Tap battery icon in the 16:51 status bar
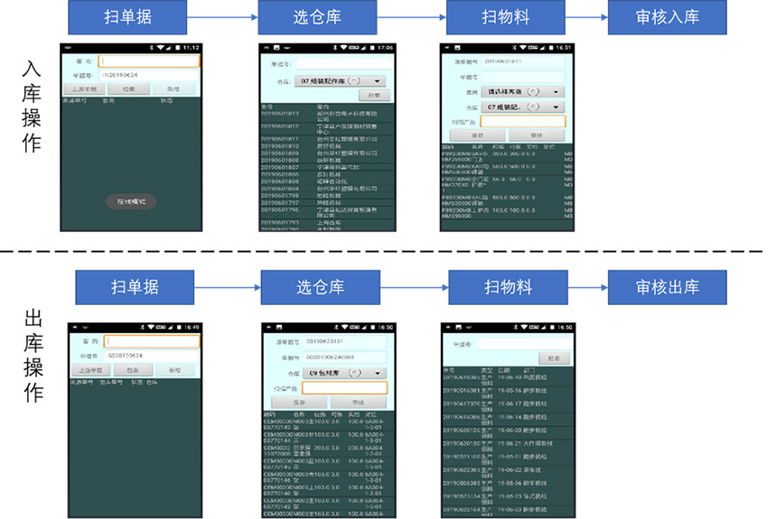Viewport: 768px width, 519px height. 551,48
